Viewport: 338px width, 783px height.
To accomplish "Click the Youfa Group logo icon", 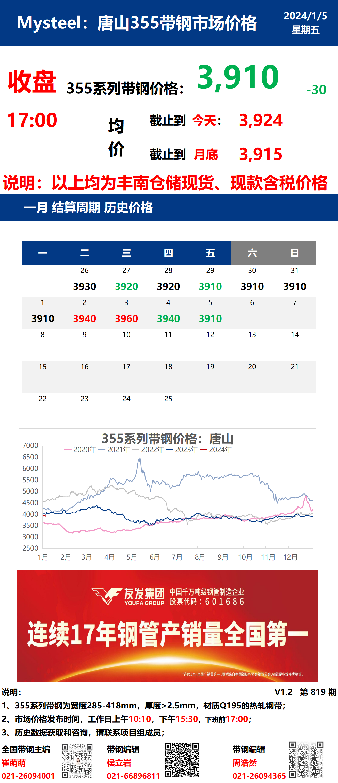I will click(107, 596).
